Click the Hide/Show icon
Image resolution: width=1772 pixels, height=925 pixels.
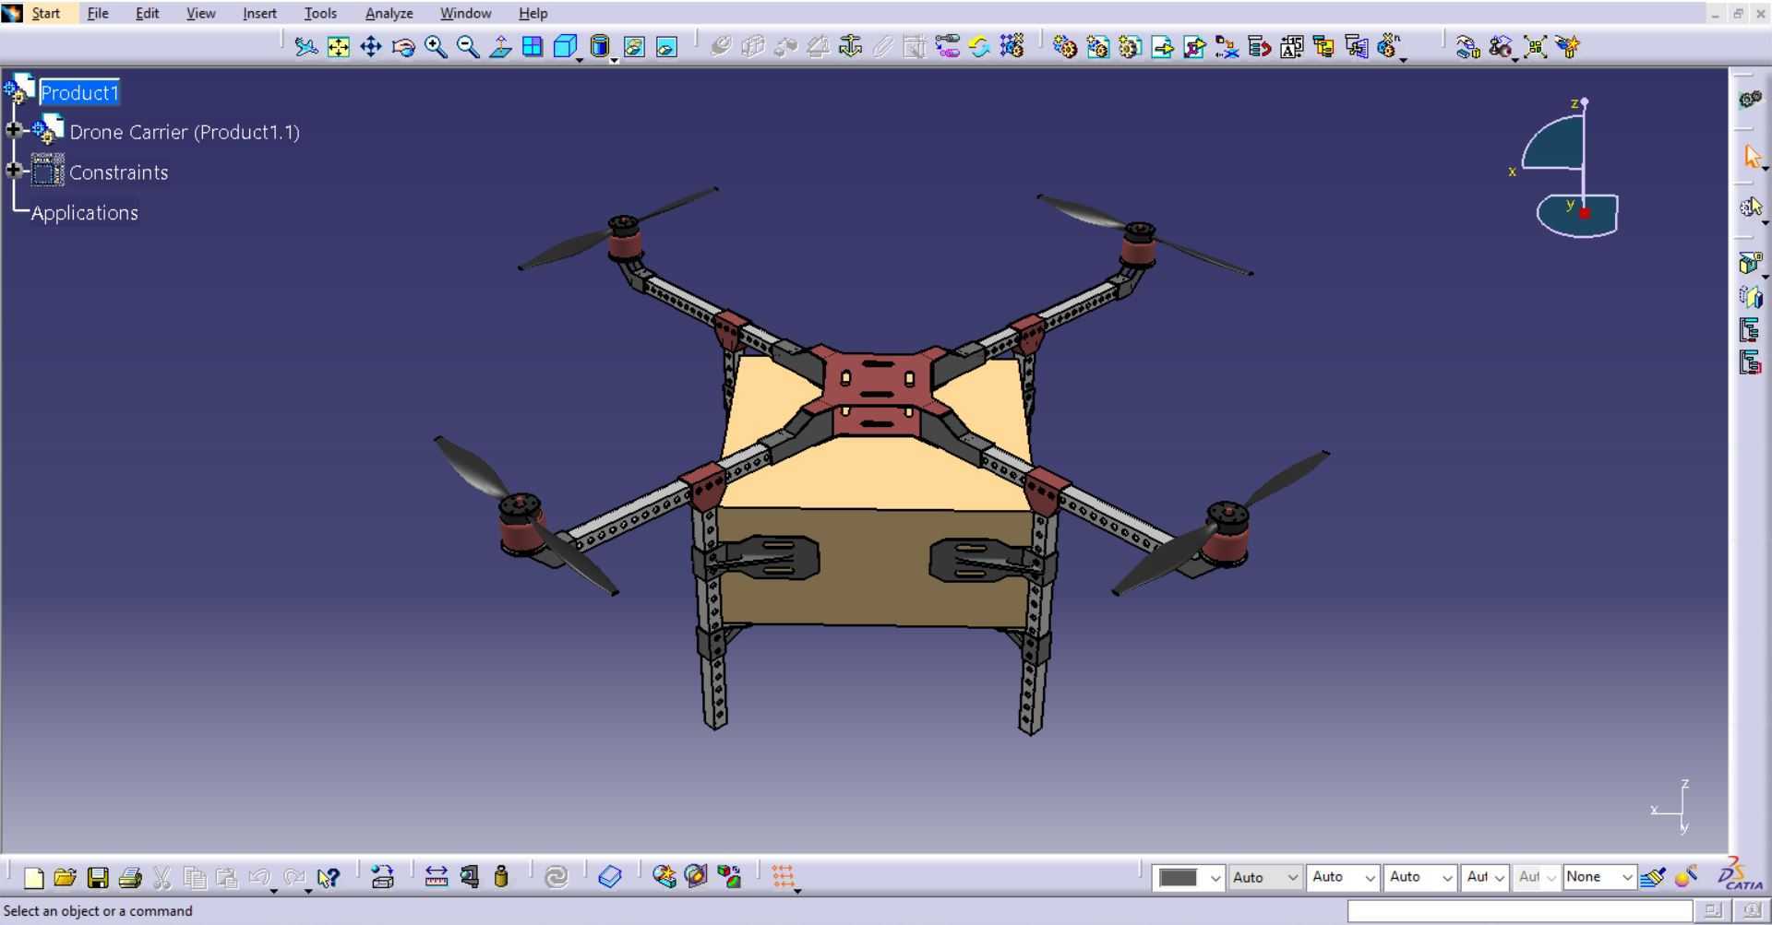(634, 46)
